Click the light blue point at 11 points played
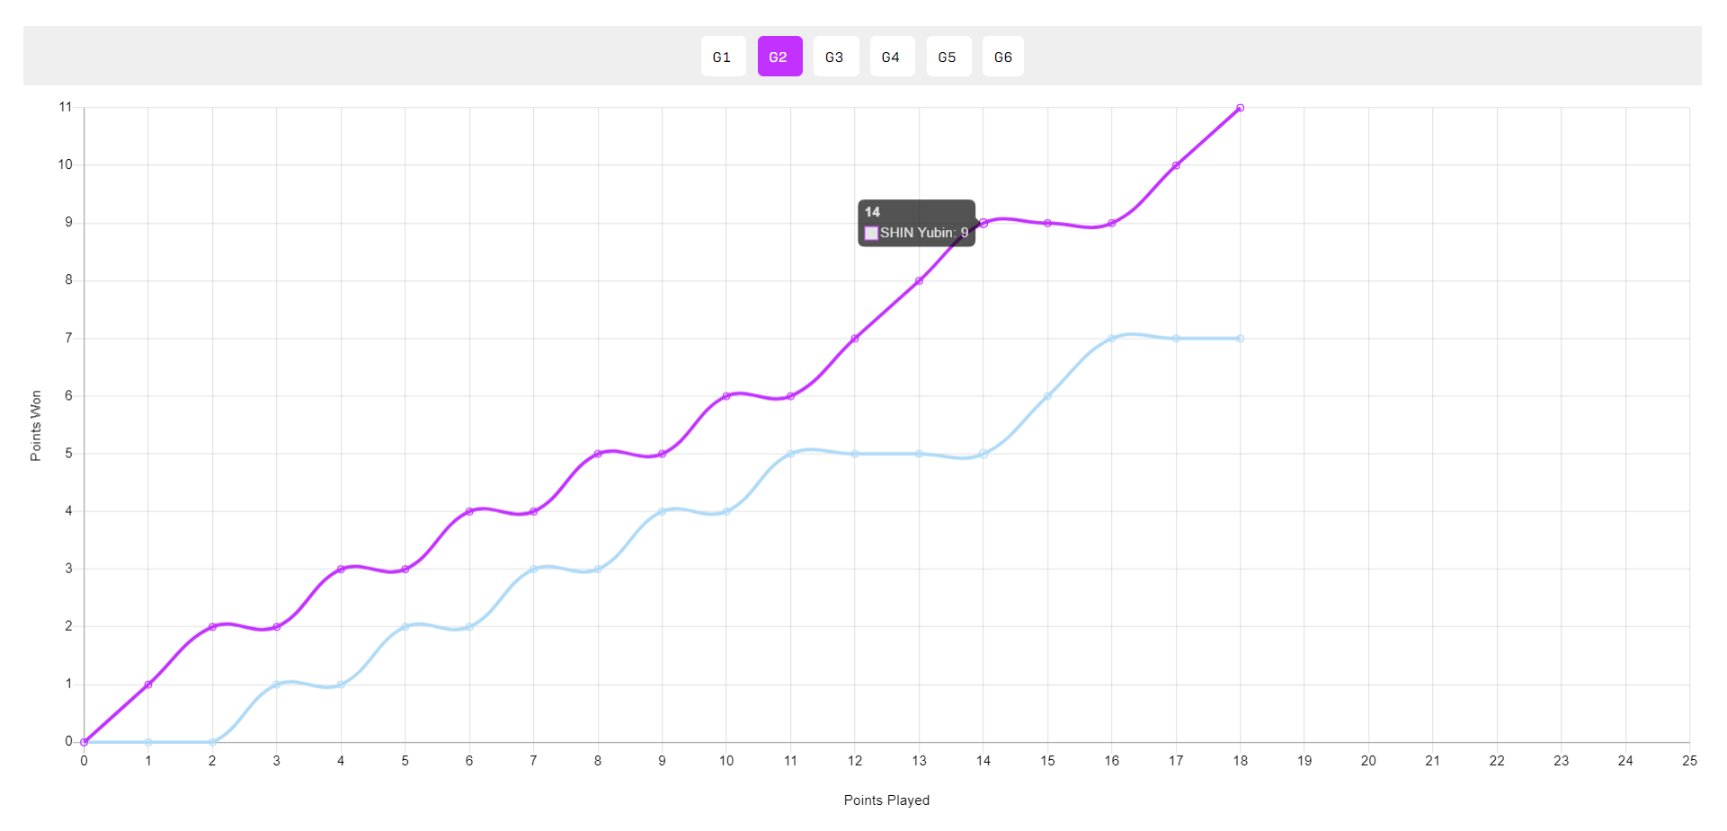 [790, 454]
